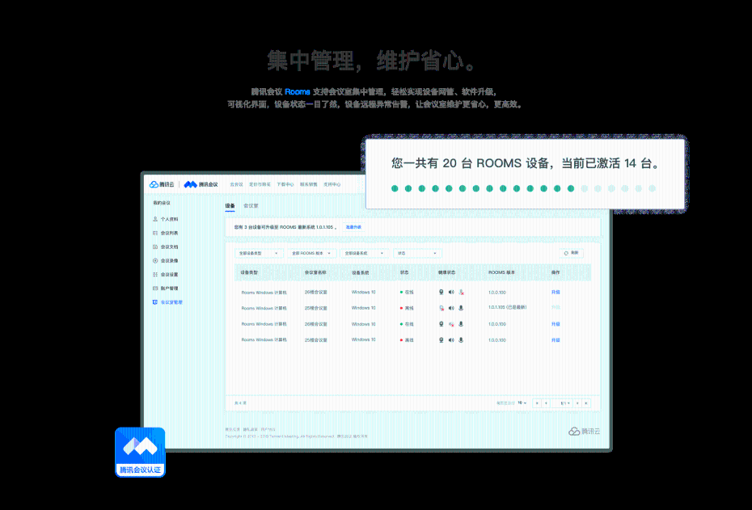752x510 pixels.
Task: Go to the first page in pagination
Action: [x=537, y=403]
